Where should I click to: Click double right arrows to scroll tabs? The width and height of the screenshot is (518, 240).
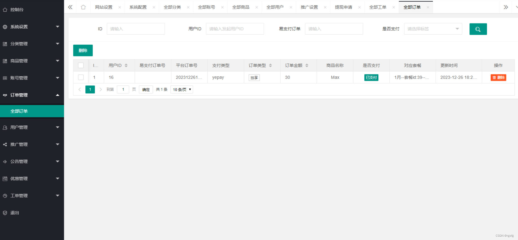click(506, 7)
